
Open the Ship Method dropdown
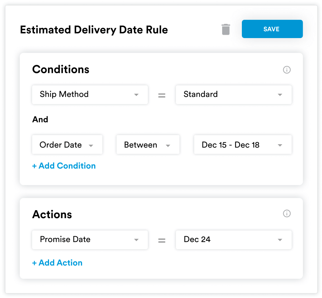[x=90, y=94]
